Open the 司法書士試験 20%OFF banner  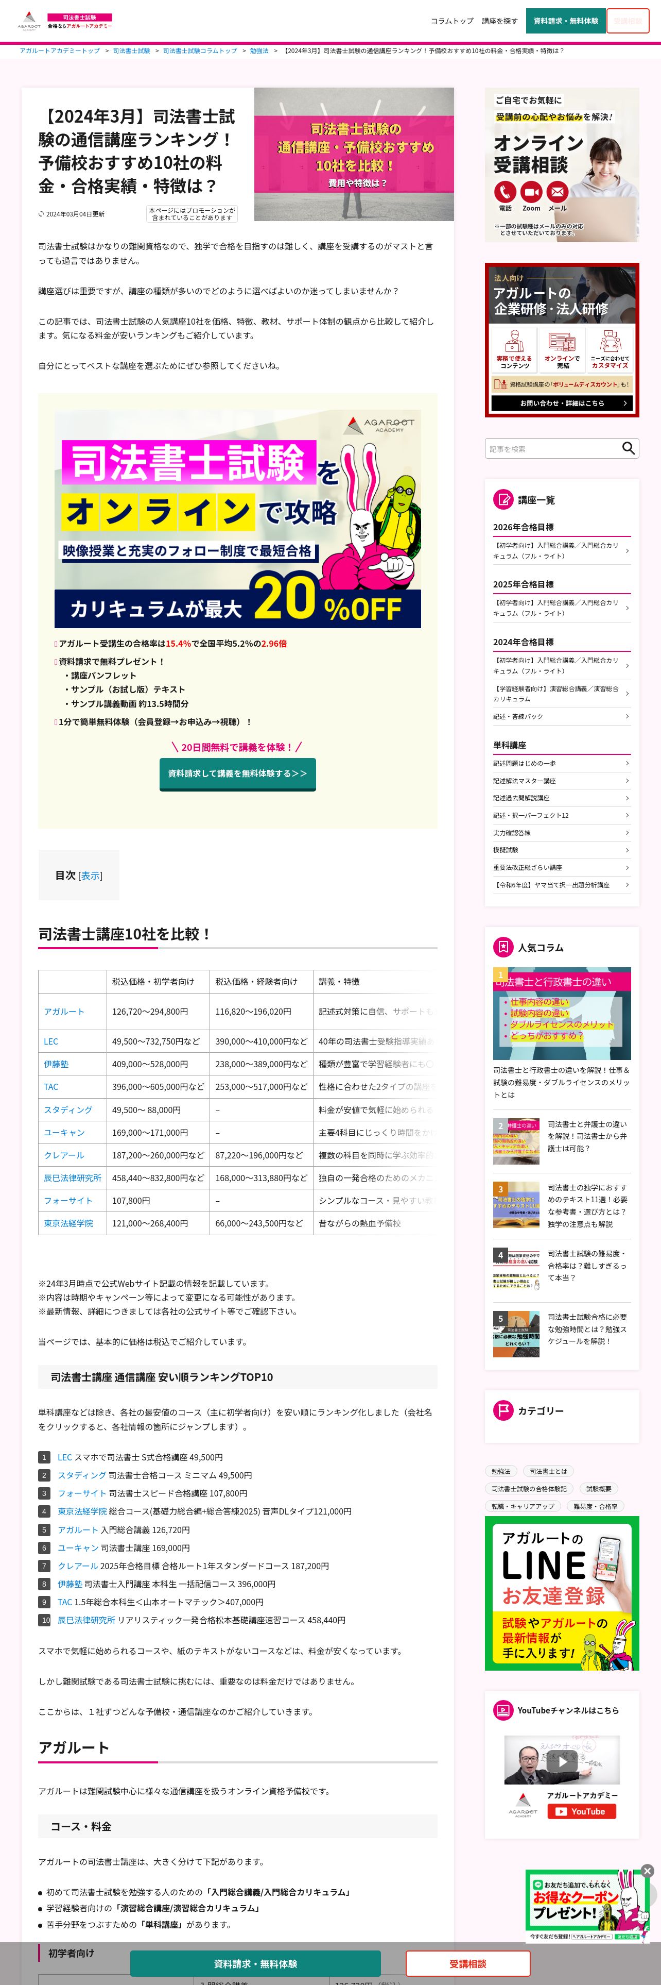click(238, 519)
